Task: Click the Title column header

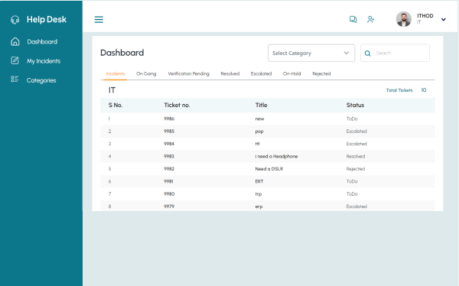Action: (261, 105)
